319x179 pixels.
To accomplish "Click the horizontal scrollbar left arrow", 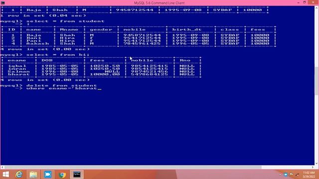I will (x=2, y=167).
